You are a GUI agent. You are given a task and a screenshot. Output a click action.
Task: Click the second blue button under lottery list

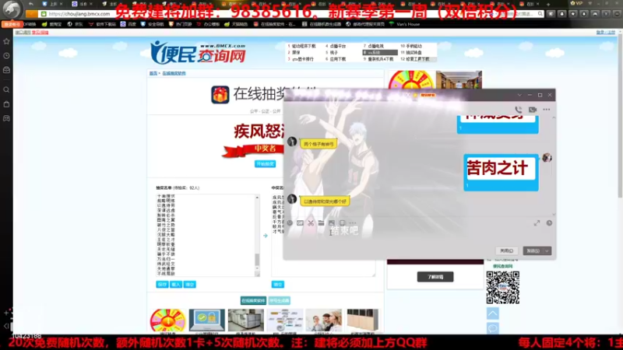[x=176, y=285]
